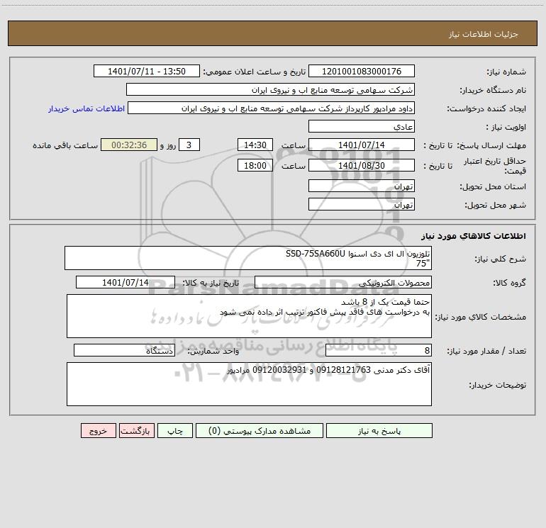
Task: Click the priority field عادی
Action: pos(362,127)
